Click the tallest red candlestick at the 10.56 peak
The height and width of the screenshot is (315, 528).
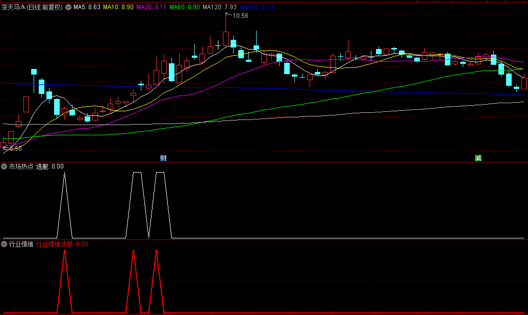click(x=225, y=38)
